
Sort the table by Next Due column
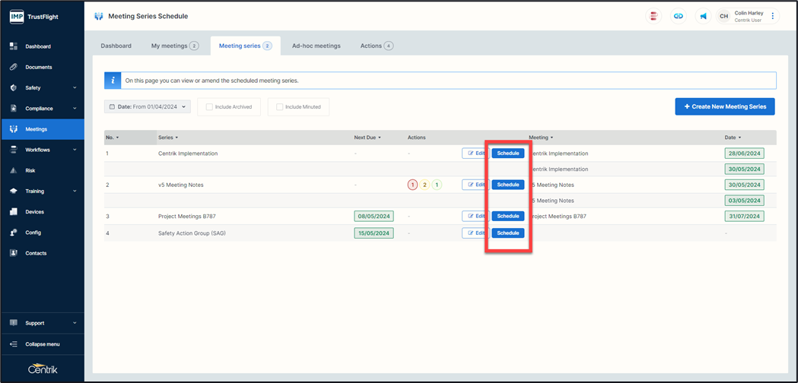[x=367, y=138]
